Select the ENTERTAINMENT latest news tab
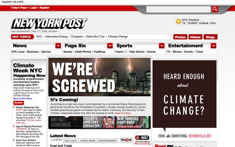The width and height of the screenshot is (235, 147). (x=107, y=141)
